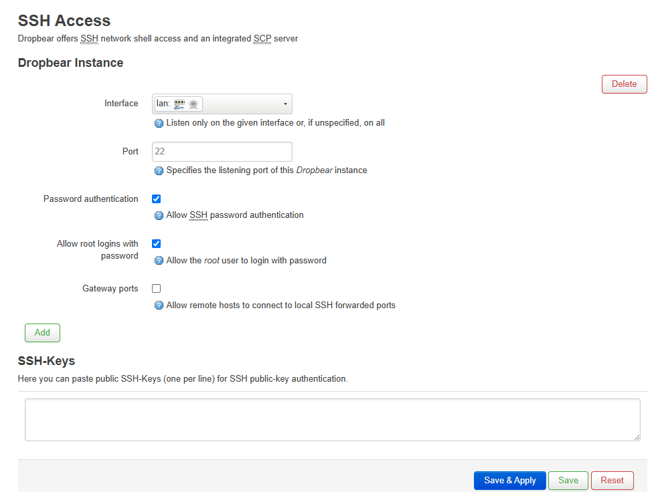Image resolution: width=658 pixels, height=492 pixels.
Task: Click the lan: badge text
Action: (x=163, y=104)
